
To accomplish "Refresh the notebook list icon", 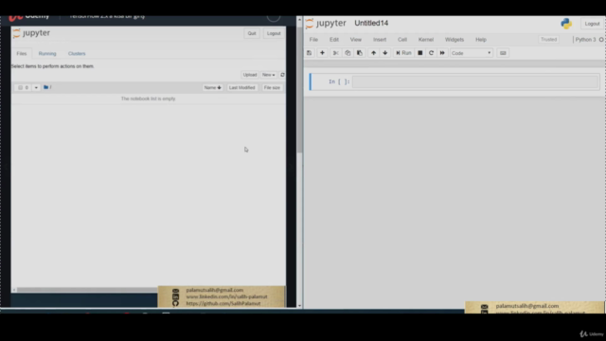I will pyautogui.click(x=282, y=75).
